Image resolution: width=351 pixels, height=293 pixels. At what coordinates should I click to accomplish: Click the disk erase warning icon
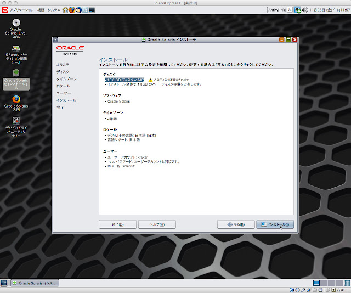[x=150, y=80]
